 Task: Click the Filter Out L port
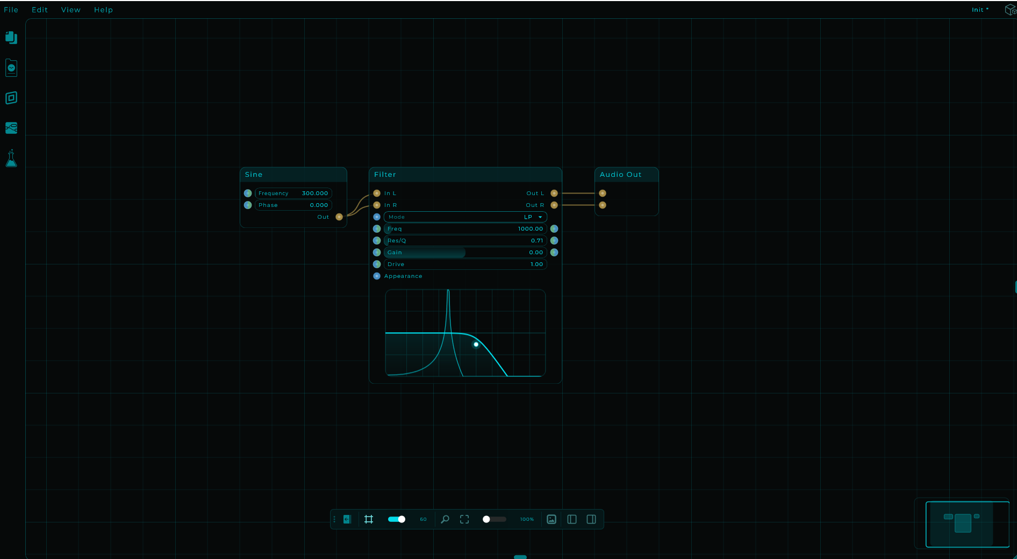(554, 193)
